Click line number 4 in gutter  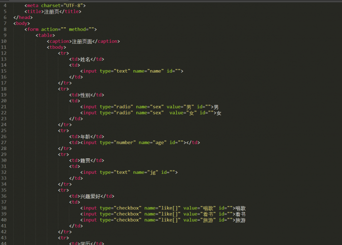[x=5, y=5]
